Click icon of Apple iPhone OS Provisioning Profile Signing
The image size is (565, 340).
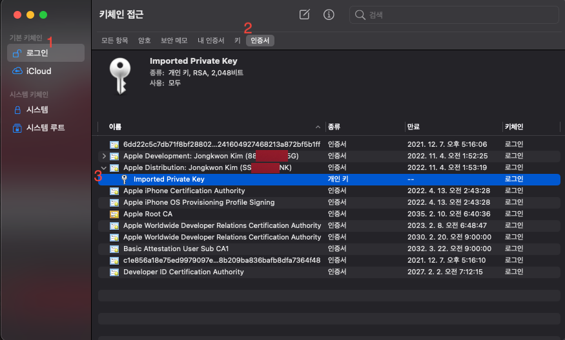114,202
